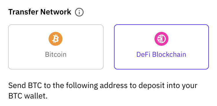This screenshot has height=106, width=217.
Task: Click the word "address" in the instructions
Action: click(114, 86)
